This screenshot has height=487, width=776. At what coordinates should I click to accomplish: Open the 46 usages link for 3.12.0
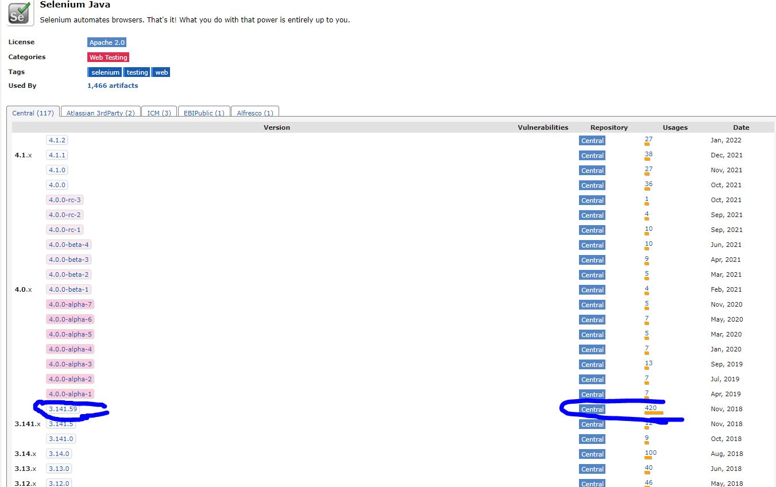(x=648, y=482)
